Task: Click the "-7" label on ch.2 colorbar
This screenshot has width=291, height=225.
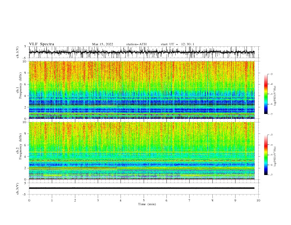Action: click(x=271, y=175)
